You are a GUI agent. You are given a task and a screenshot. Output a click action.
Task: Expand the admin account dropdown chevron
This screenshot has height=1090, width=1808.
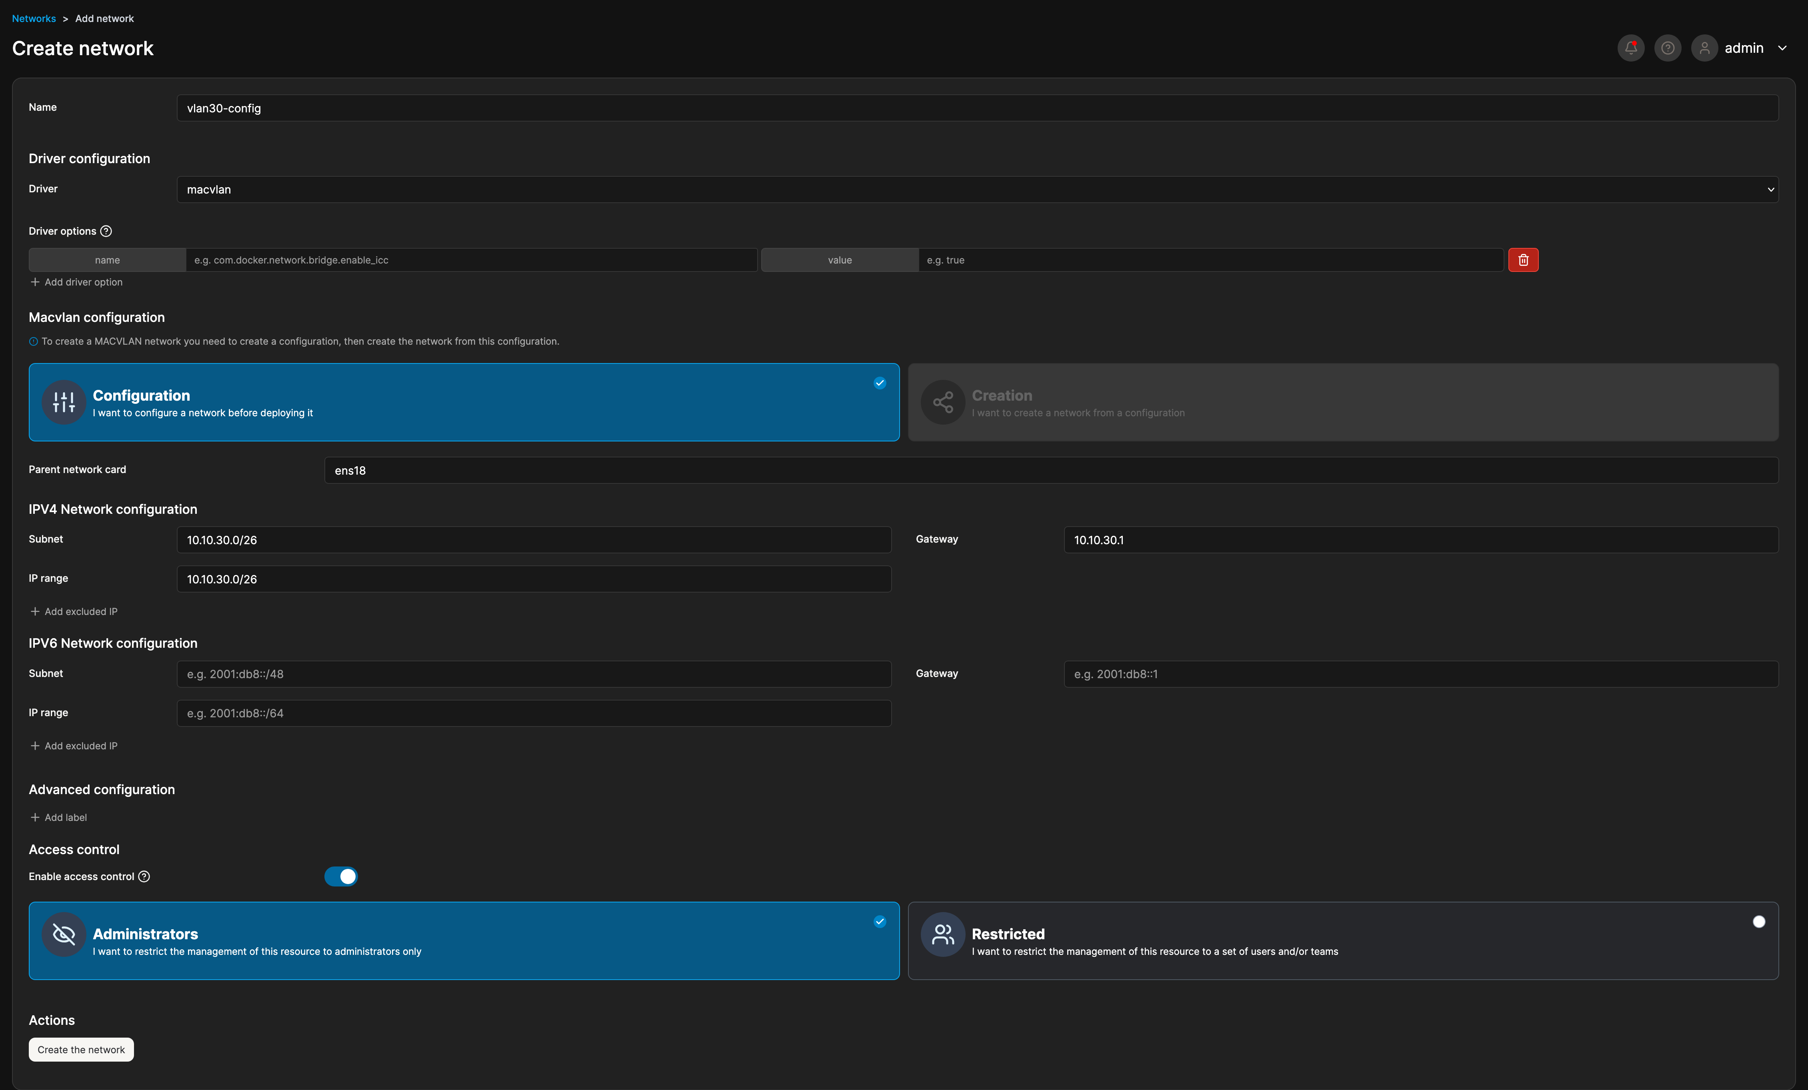[1782, 48]
